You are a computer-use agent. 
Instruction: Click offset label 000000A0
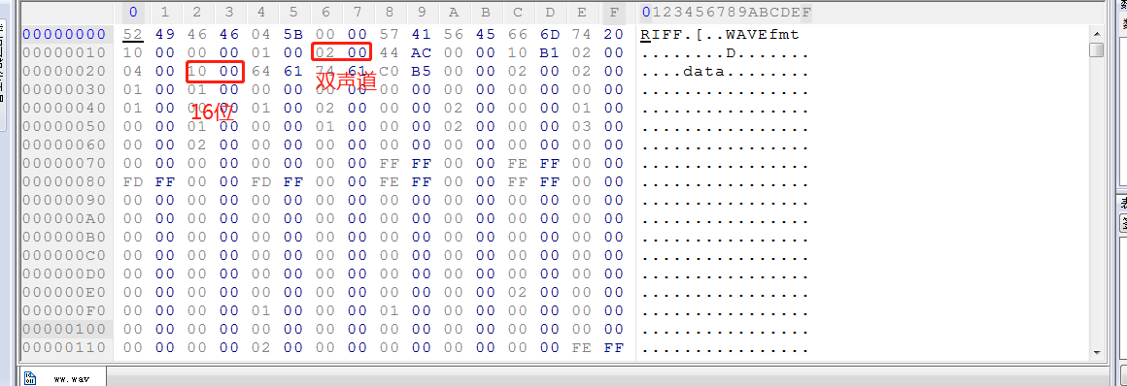click(x=64, y=218)
